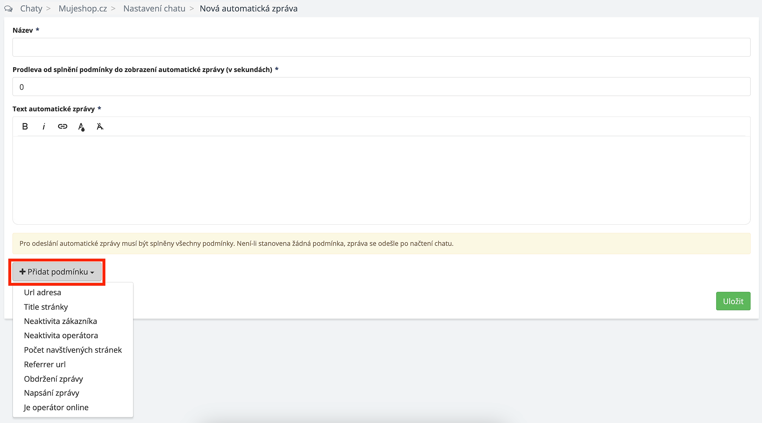Image resolution: width=762 pixels, height=423 pixels.
Task: Choose Neaktivita operátora option
Action: coord(61,336)
